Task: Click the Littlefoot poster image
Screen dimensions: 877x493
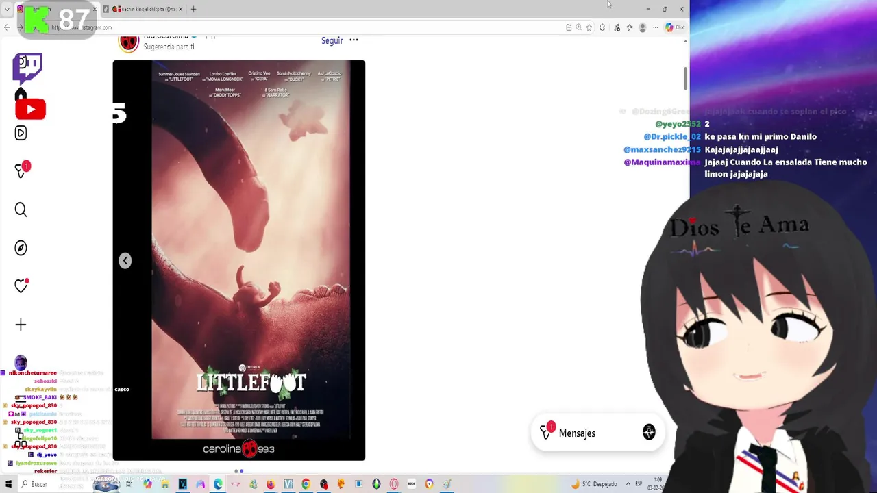Action: (250, 250)
